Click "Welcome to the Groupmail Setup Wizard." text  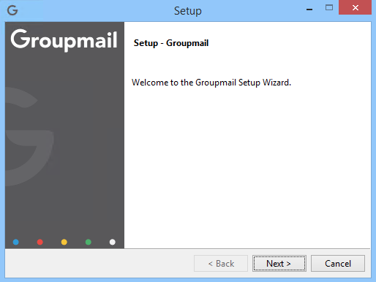tap(211, 83)
